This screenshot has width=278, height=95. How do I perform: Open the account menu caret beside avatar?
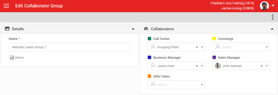[273, 6]
